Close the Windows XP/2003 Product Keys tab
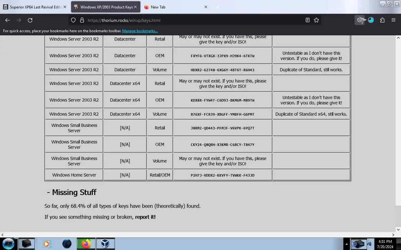This screenshot has width=401, height=250. pyautogui.click(x=135, y=7)
